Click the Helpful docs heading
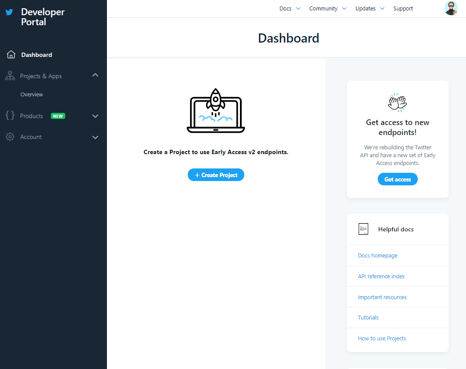 [x=396, y=229]
